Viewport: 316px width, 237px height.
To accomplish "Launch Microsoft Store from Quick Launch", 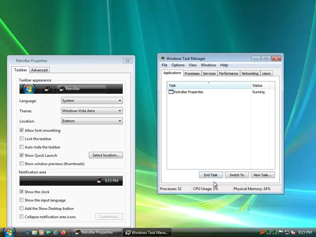I will [27, 233].
